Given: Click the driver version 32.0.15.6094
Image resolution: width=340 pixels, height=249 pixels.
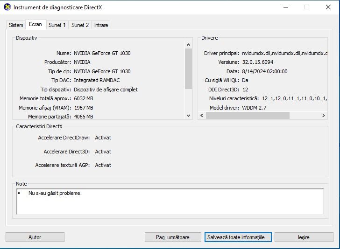Looking at the screenshot, I should [258, 62].
